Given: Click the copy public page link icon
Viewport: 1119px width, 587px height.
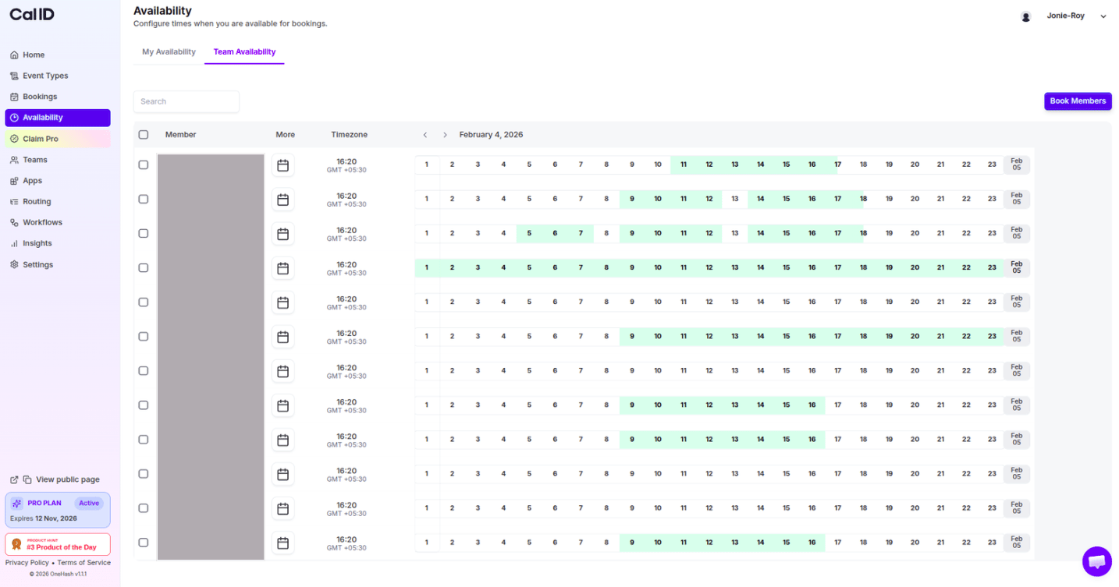Looking at the screenshot, I should click(x=27, y=479).
